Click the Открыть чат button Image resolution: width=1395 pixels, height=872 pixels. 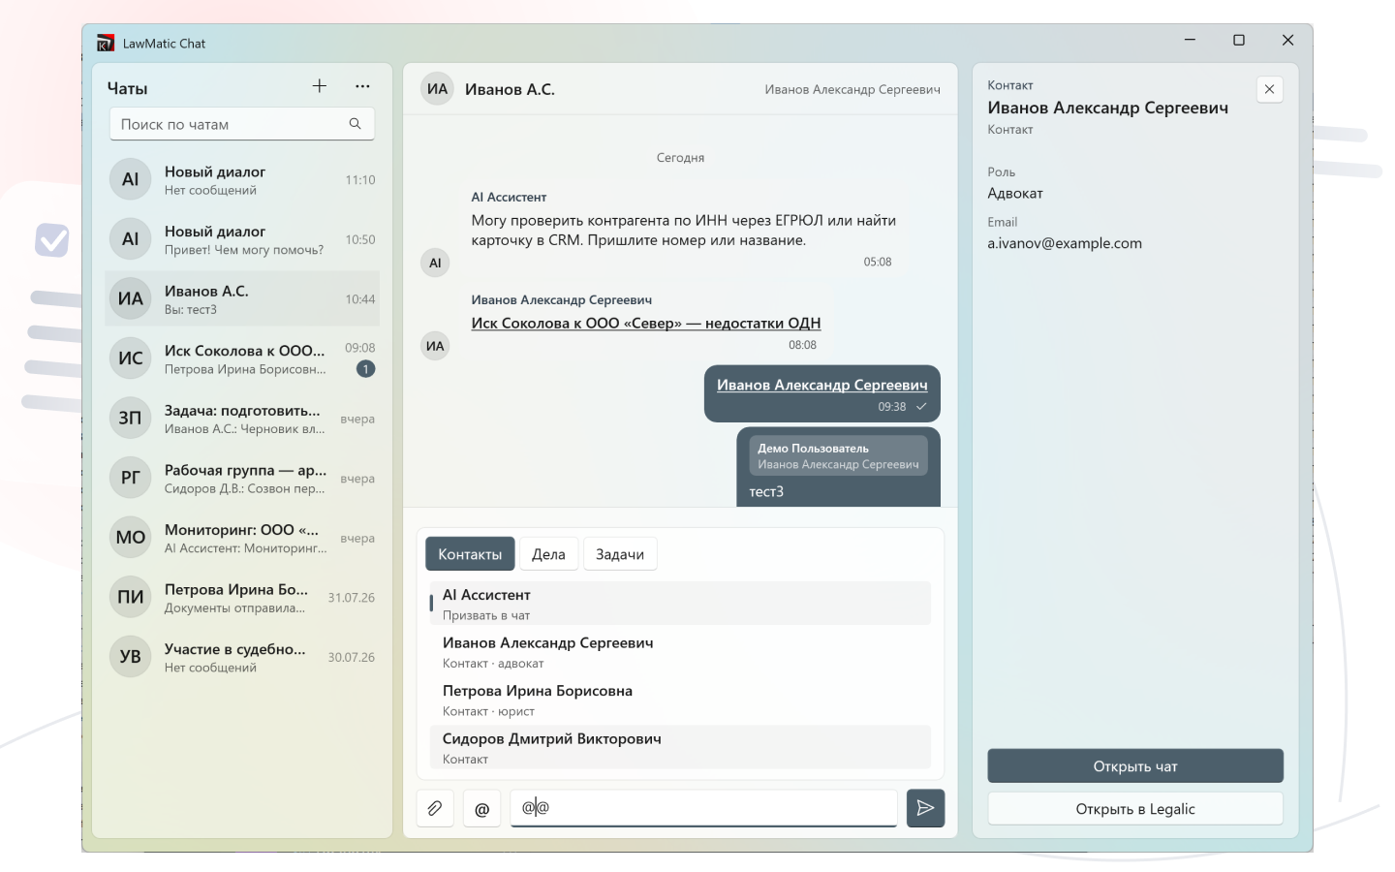[1135, 766]
